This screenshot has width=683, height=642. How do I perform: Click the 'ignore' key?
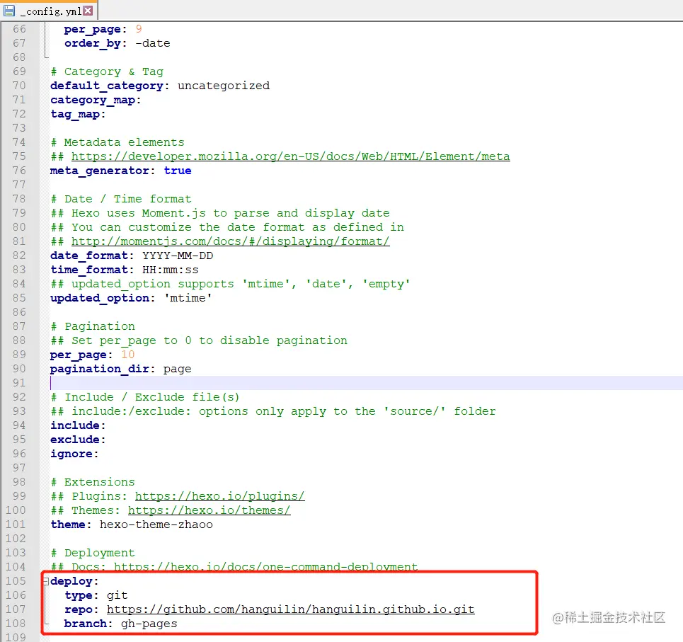tap(71, 454)
